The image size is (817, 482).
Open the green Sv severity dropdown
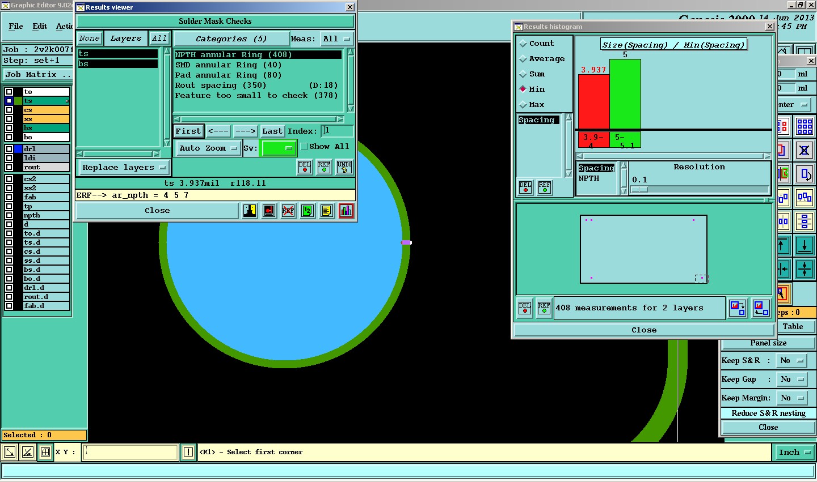pos(278,148)
